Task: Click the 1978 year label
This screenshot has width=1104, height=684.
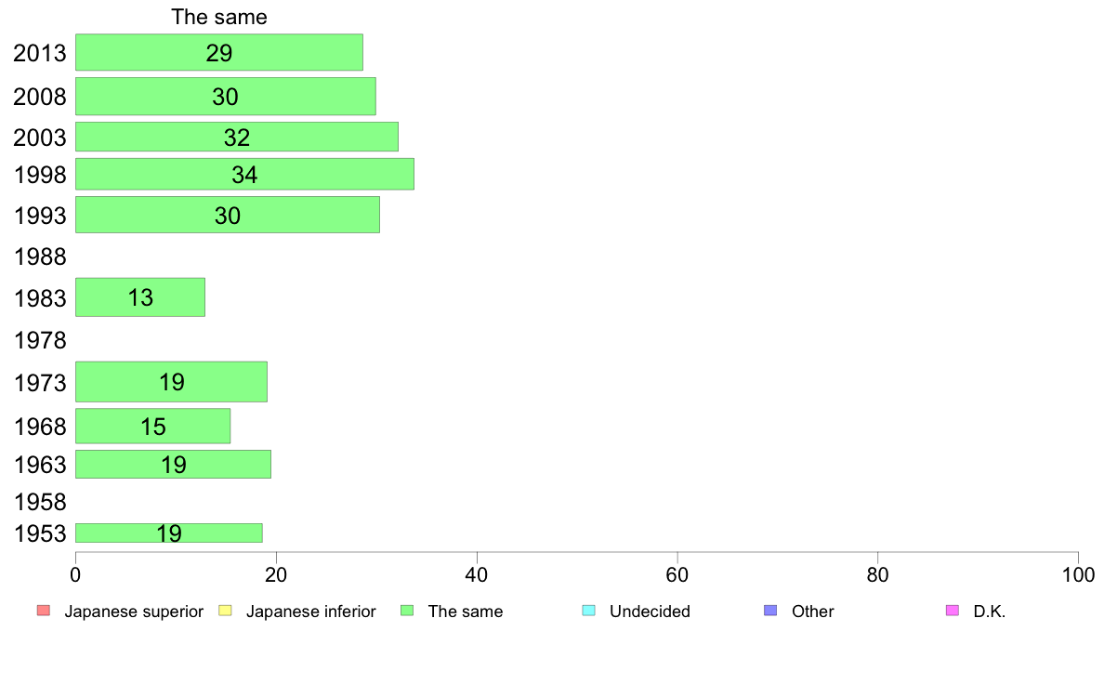Action: [x=40, y=341]
